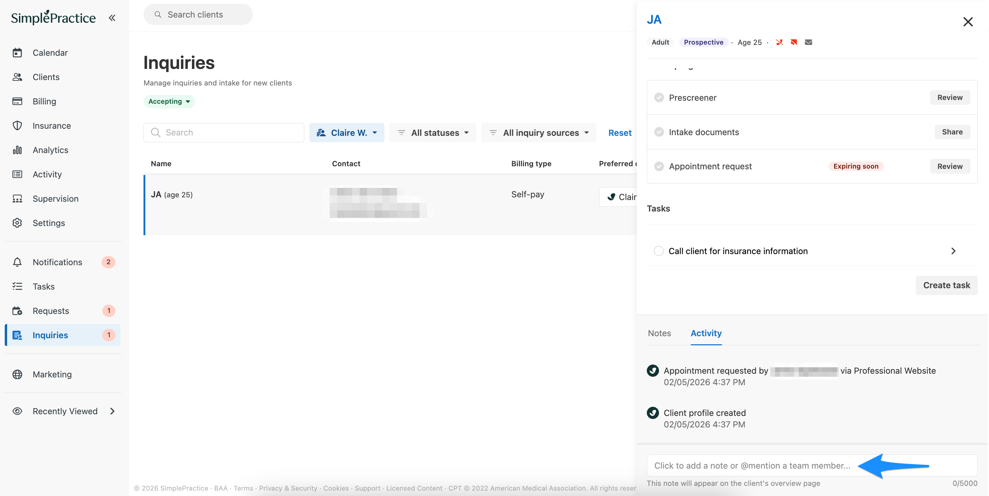The height and width of the screenshot is (496, 989).
Task: Click the email envelope icon in JA header
Action: click(808, 42)
